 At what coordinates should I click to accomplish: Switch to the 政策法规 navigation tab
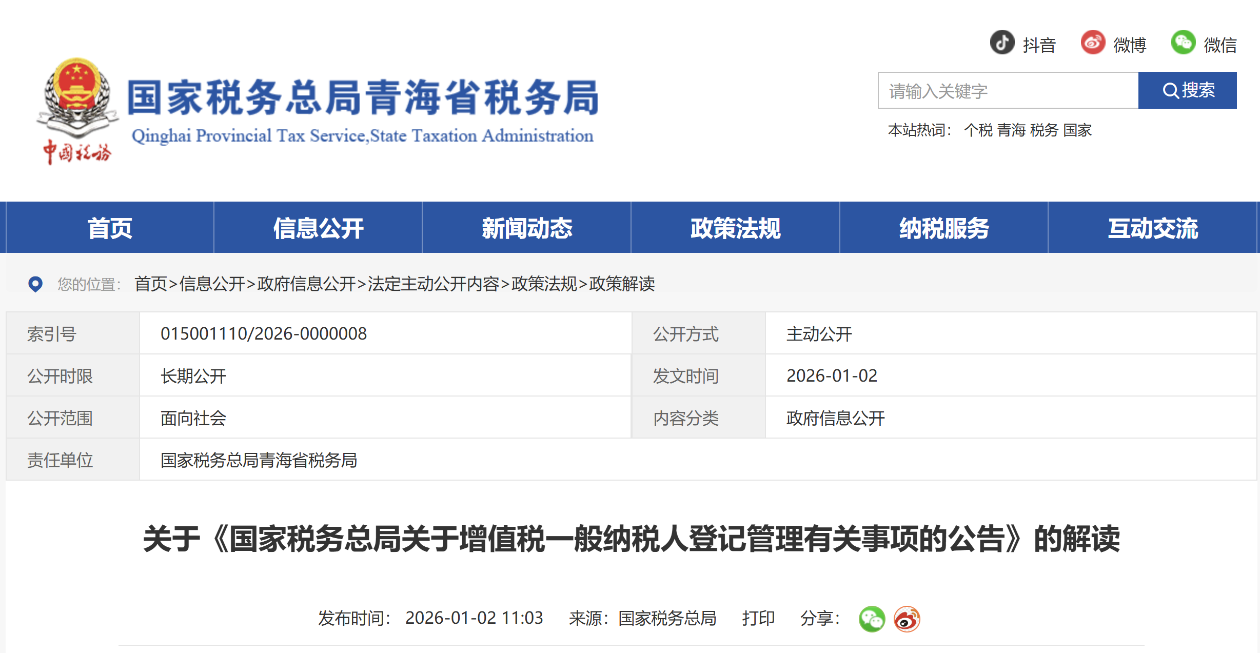click(x=736, y=229)
